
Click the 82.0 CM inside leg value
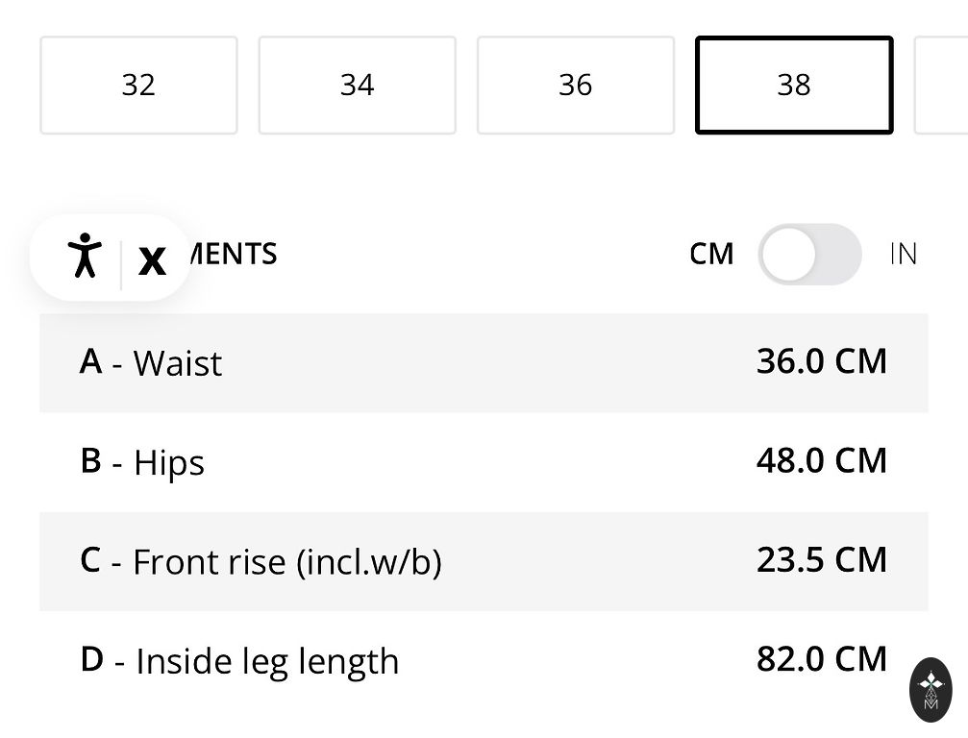click(x=822, y=658)
